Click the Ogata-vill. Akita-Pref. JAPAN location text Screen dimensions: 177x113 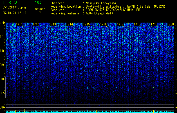(111, 6)
